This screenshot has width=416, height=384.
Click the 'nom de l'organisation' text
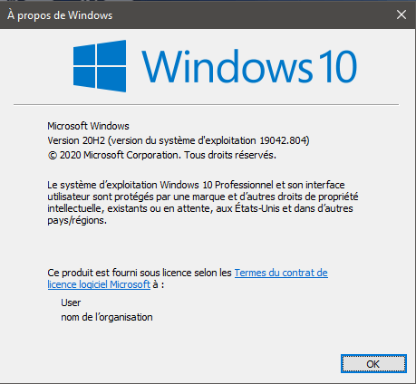click(107, 317)
